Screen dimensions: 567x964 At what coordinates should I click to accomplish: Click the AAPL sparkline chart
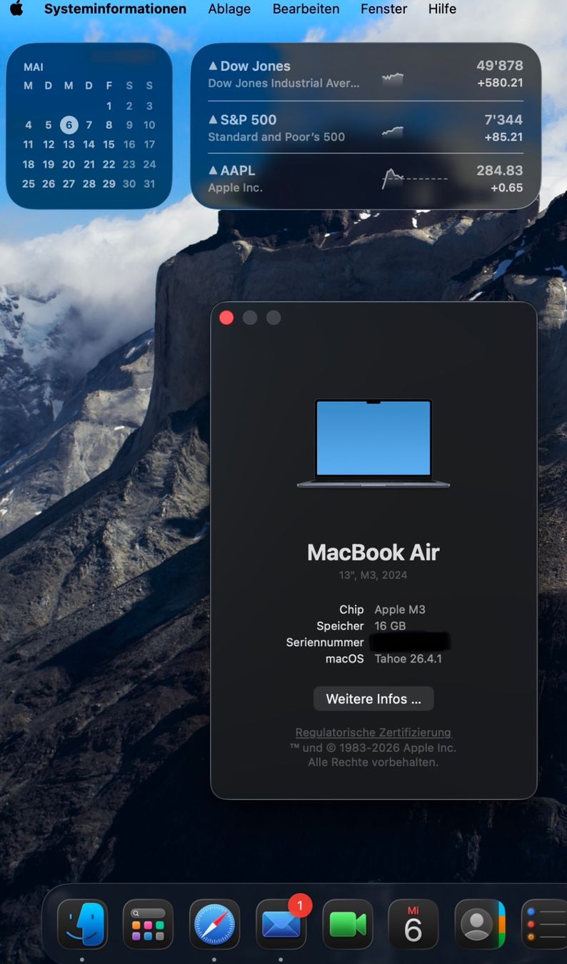point(414,179)
